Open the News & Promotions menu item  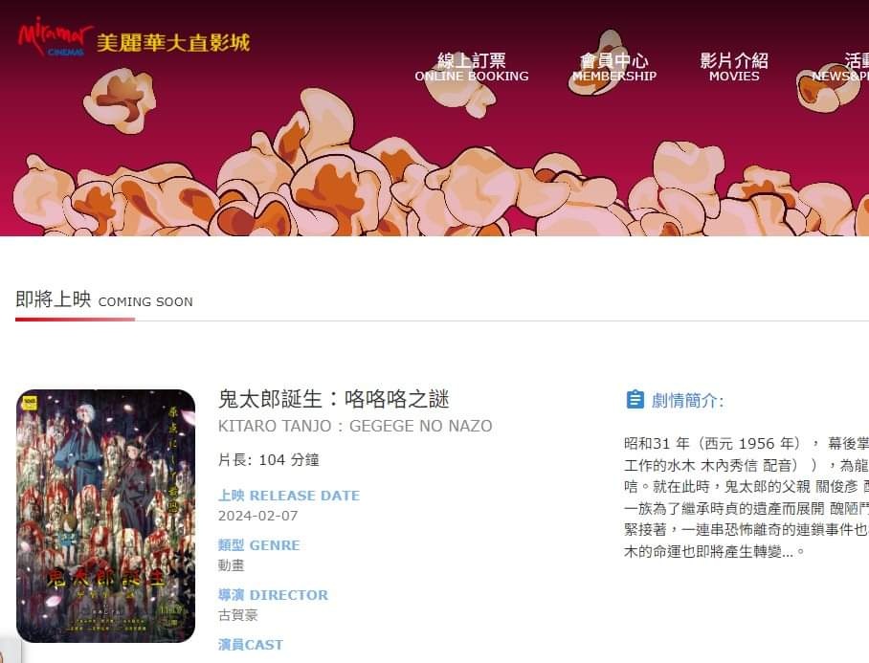(x=840, y=67)
